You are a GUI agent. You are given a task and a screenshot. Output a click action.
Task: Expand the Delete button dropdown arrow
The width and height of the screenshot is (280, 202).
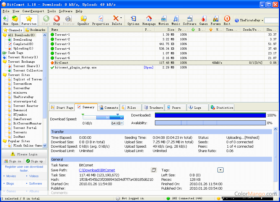pos(121,18)
